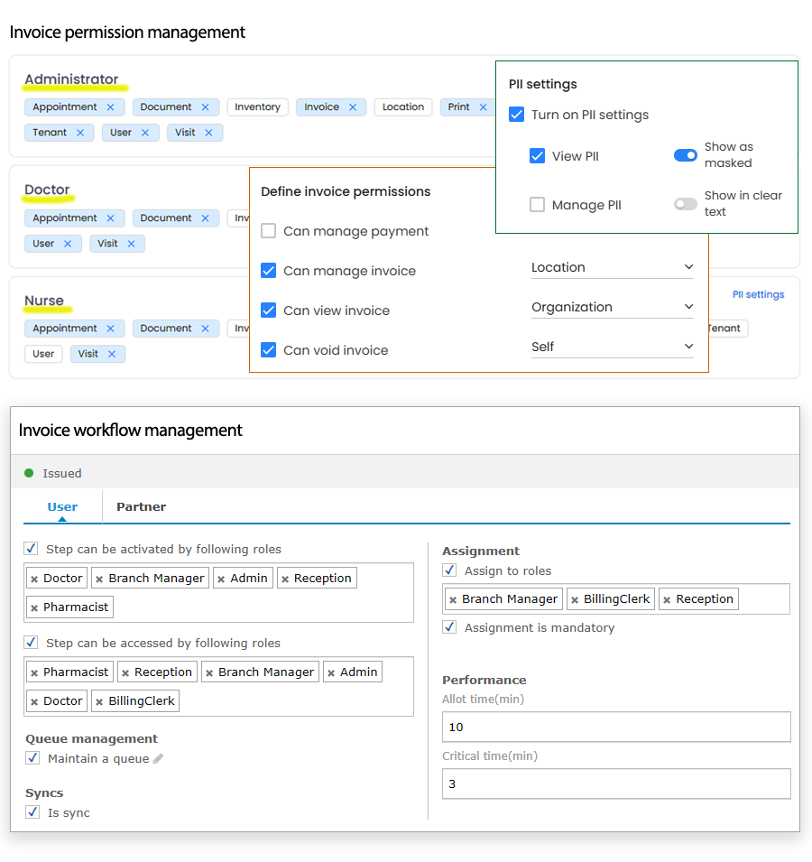This screenshot has width=812, height=862.
Task: Switch to the Partner tab
Action: pos(141,506)
